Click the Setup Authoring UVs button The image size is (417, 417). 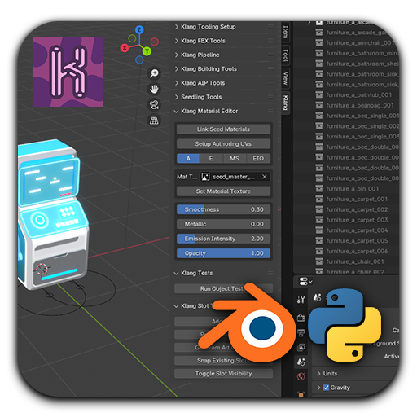point(223,144)
